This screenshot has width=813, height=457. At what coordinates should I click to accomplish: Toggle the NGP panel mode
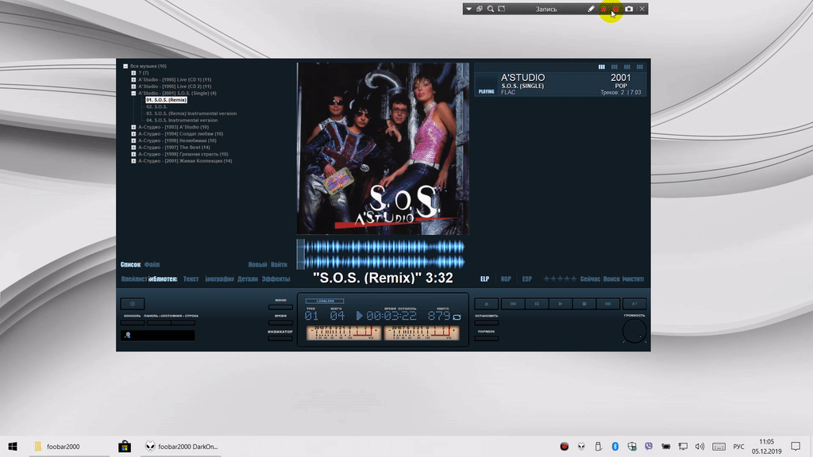pyautogui.click(x=506, y=279)
